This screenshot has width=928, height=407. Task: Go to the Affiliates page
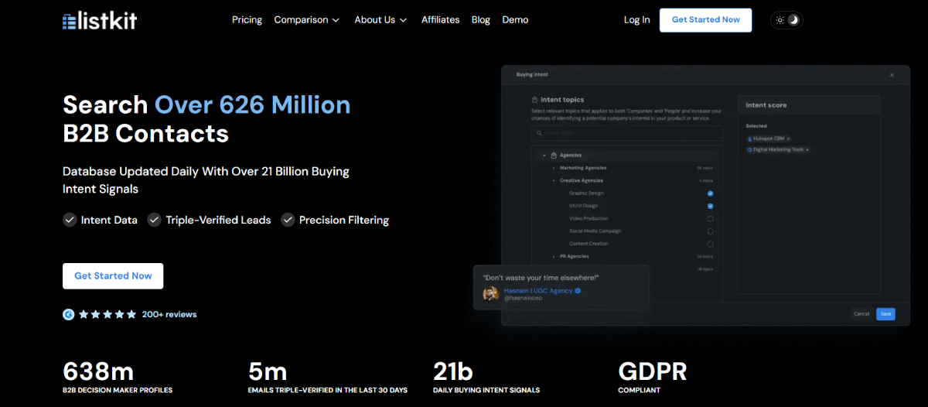click(440, 20)
